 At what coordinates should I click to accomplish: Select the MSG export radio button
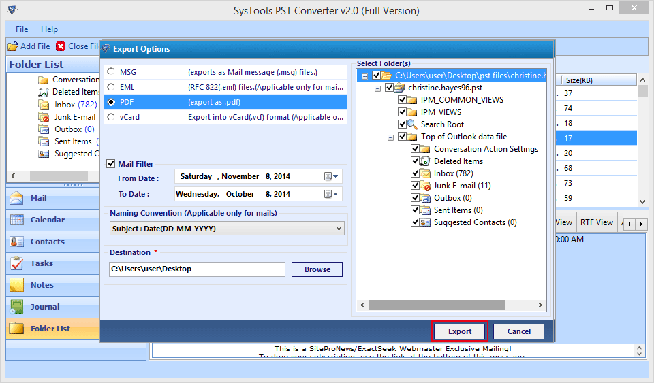[110, 71]
